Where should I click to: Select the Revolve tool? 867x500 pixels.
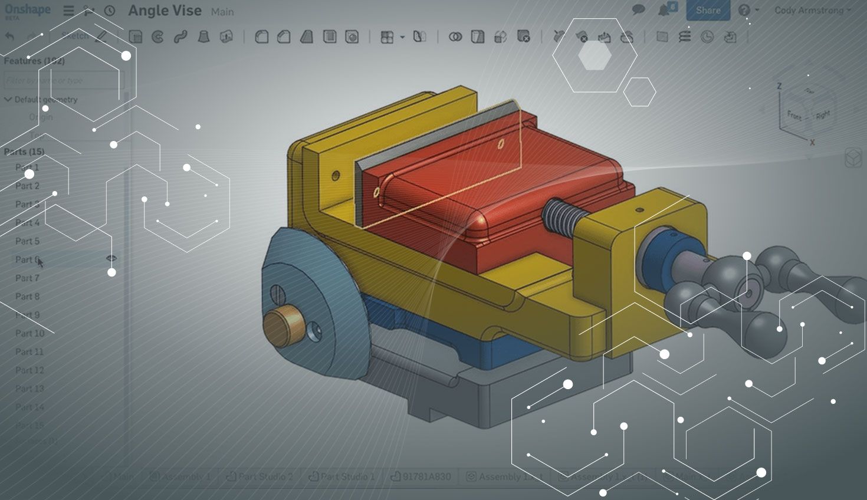157,37
